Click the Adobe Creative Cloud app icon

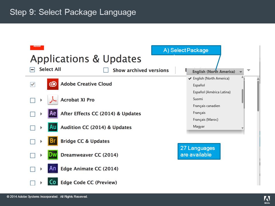[x=53, y=84]
